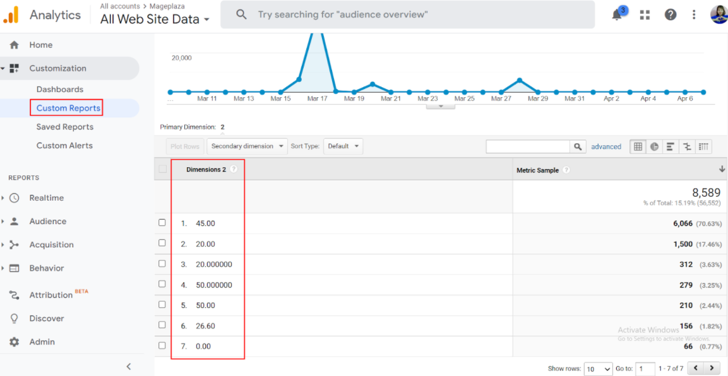
Task: Click the Help question mark icon
Action: coord(671,15)
